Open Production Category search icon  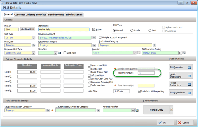(155, 45)
